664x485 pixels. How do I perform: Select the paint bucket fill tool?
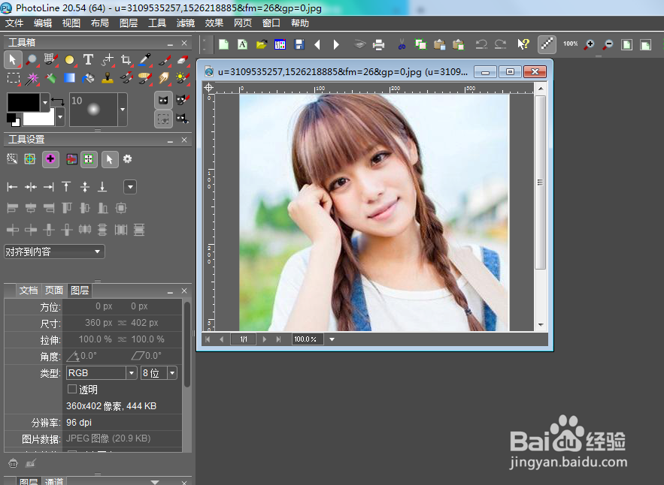tap(88, 78)
